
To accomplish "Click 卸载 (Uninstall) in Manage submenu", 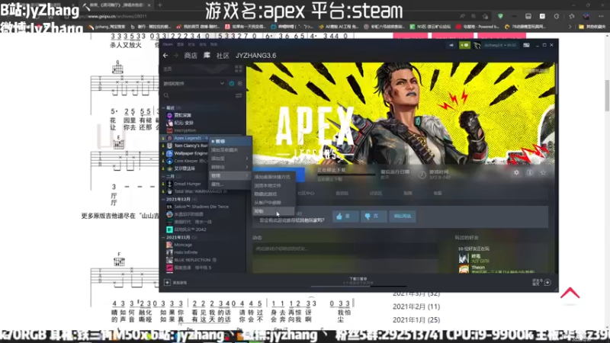I will point(274,211).
